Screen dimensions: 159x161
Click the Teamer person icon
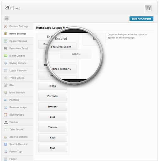(x=6, y=122)
